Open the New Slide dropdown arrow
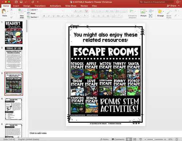The image size is (182, 141). click(25, 11)
